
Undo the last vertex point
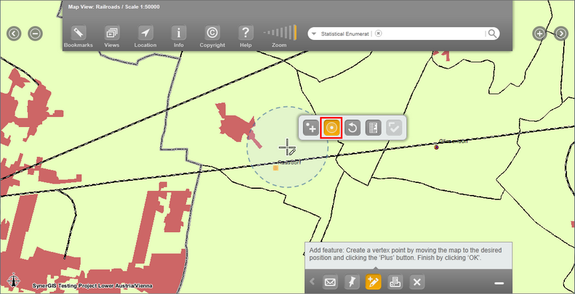coord(352,128)
